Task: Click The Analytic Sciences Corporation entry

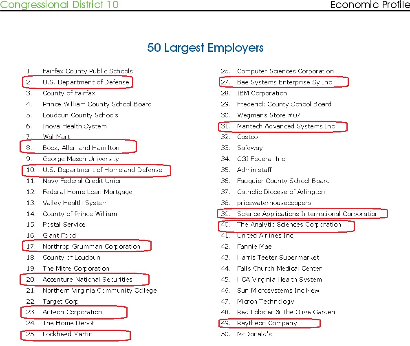Action: [289, 225]
